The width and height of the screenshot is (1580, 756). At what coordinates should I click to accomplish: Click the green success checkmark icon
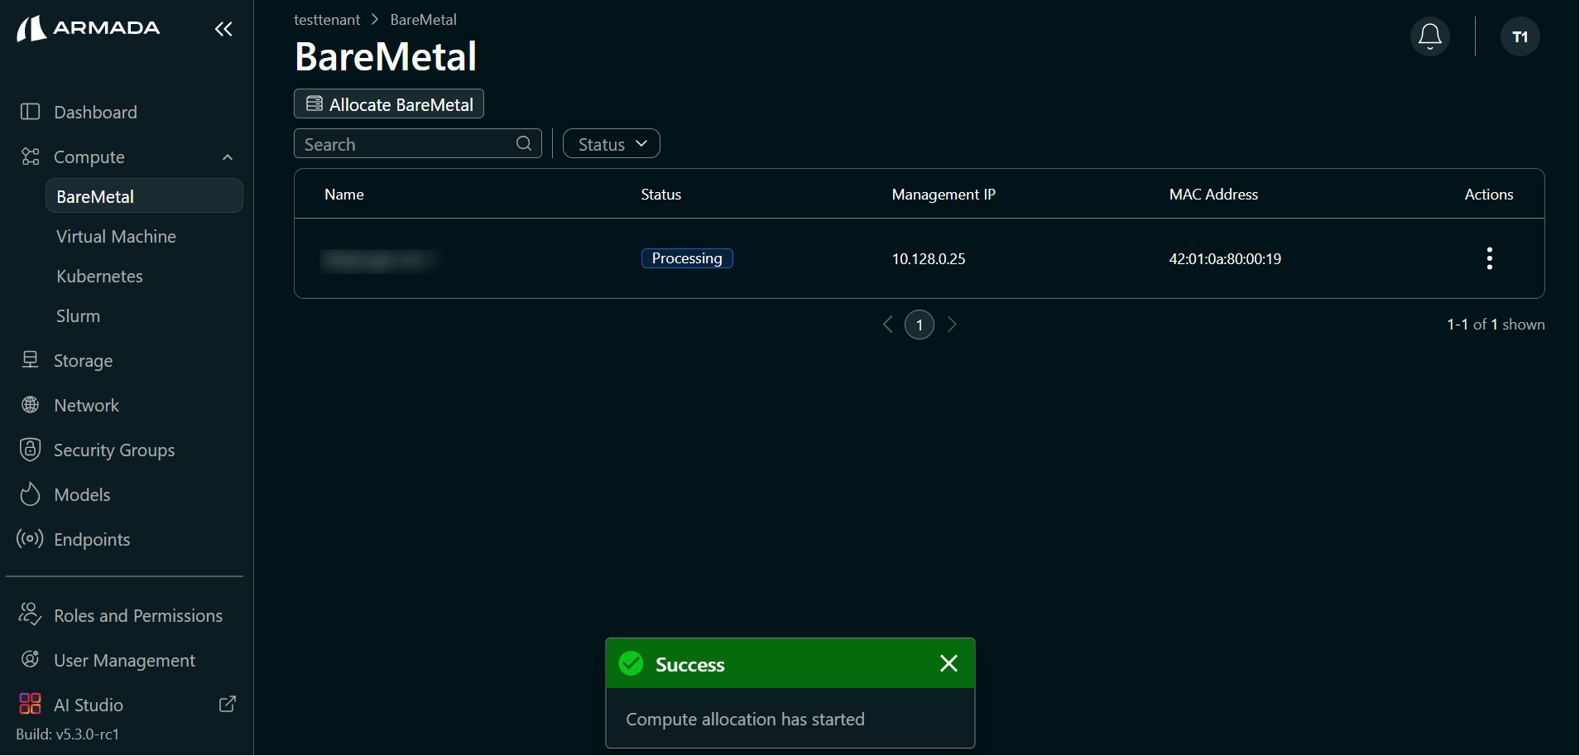[632, 663]
